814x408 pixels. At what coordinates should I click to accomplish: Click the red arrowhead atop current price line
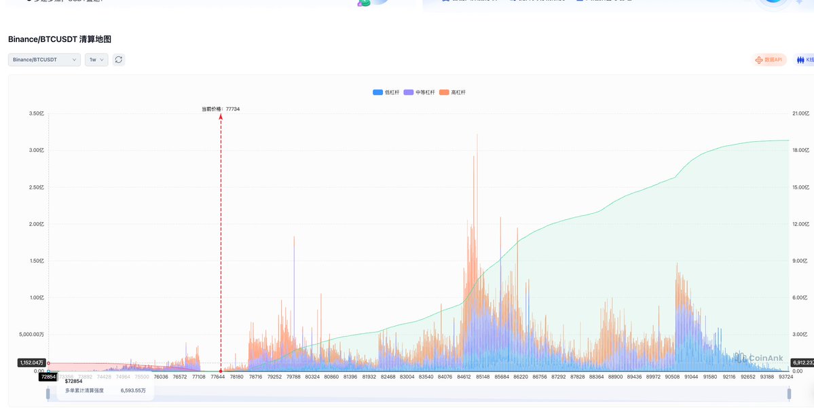(221, 117)
